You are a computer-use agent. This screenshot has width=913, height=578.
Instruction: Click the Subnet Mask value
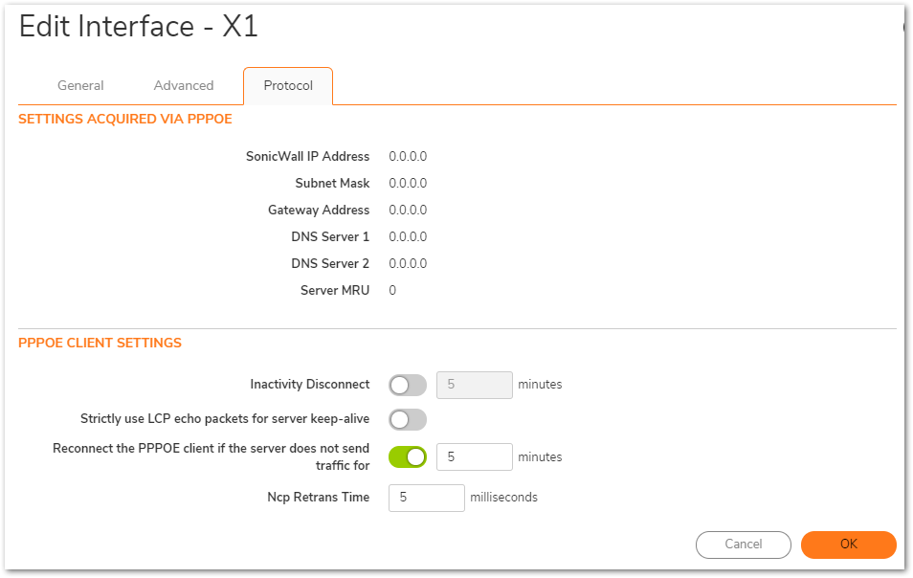[408, 184]
